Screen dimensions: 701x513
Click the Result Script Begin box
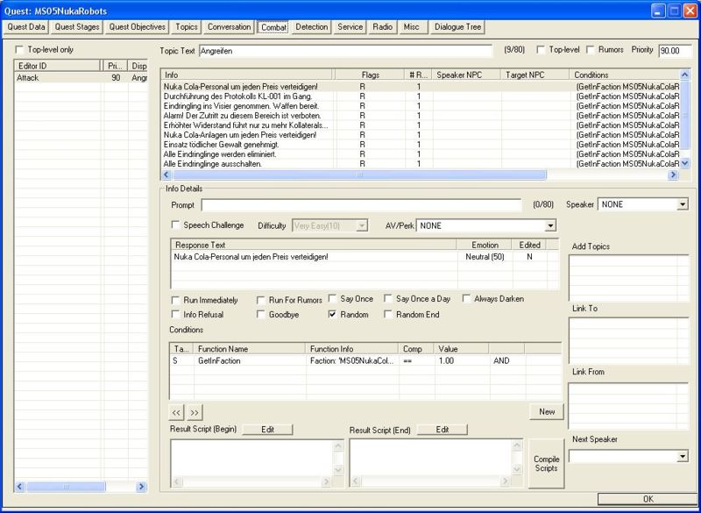pos(251,458)
